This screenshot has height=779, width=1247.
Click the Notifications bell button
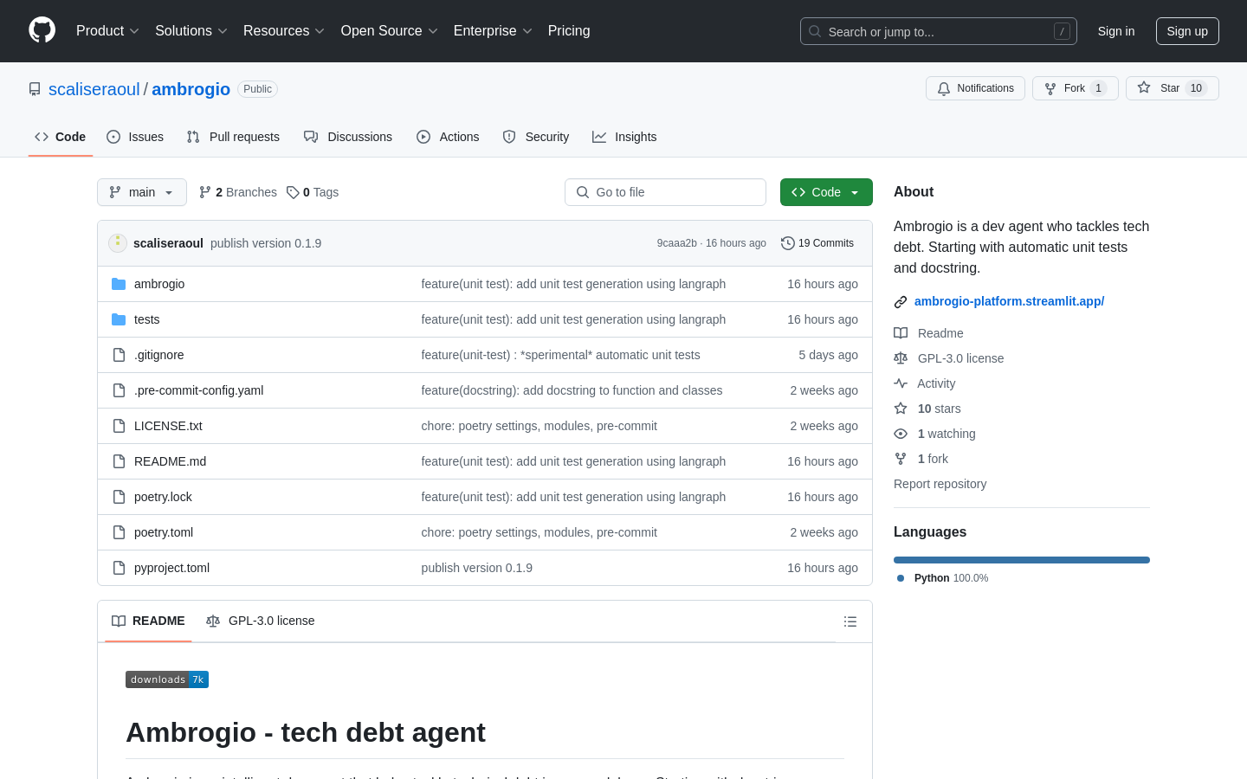pyautogui.click(x=975, y=88)
